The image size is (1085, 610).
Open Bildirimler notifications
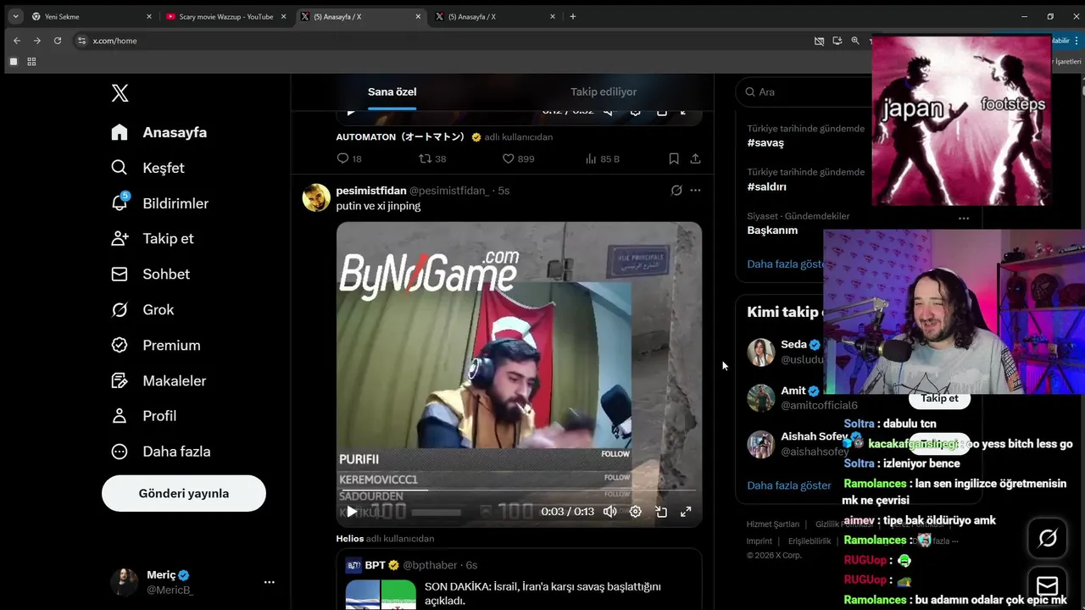click(x=159, y=203)
